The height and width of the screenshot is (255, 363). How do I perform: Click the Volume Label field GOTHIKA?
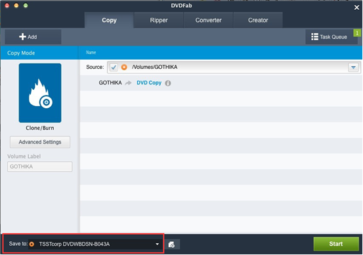pos(40,167)
